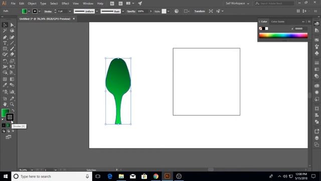Select the Gradient tool
Screen dimensions: 321x181
click(x=12, y=79)
